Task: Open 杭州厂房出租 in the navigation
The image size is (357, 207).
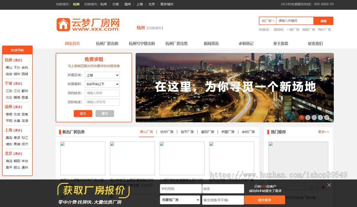Action: 107,43
